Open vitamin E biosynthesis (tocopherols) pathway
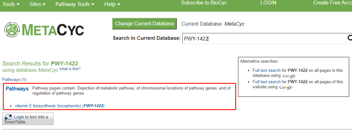 [x=48, y=106]
